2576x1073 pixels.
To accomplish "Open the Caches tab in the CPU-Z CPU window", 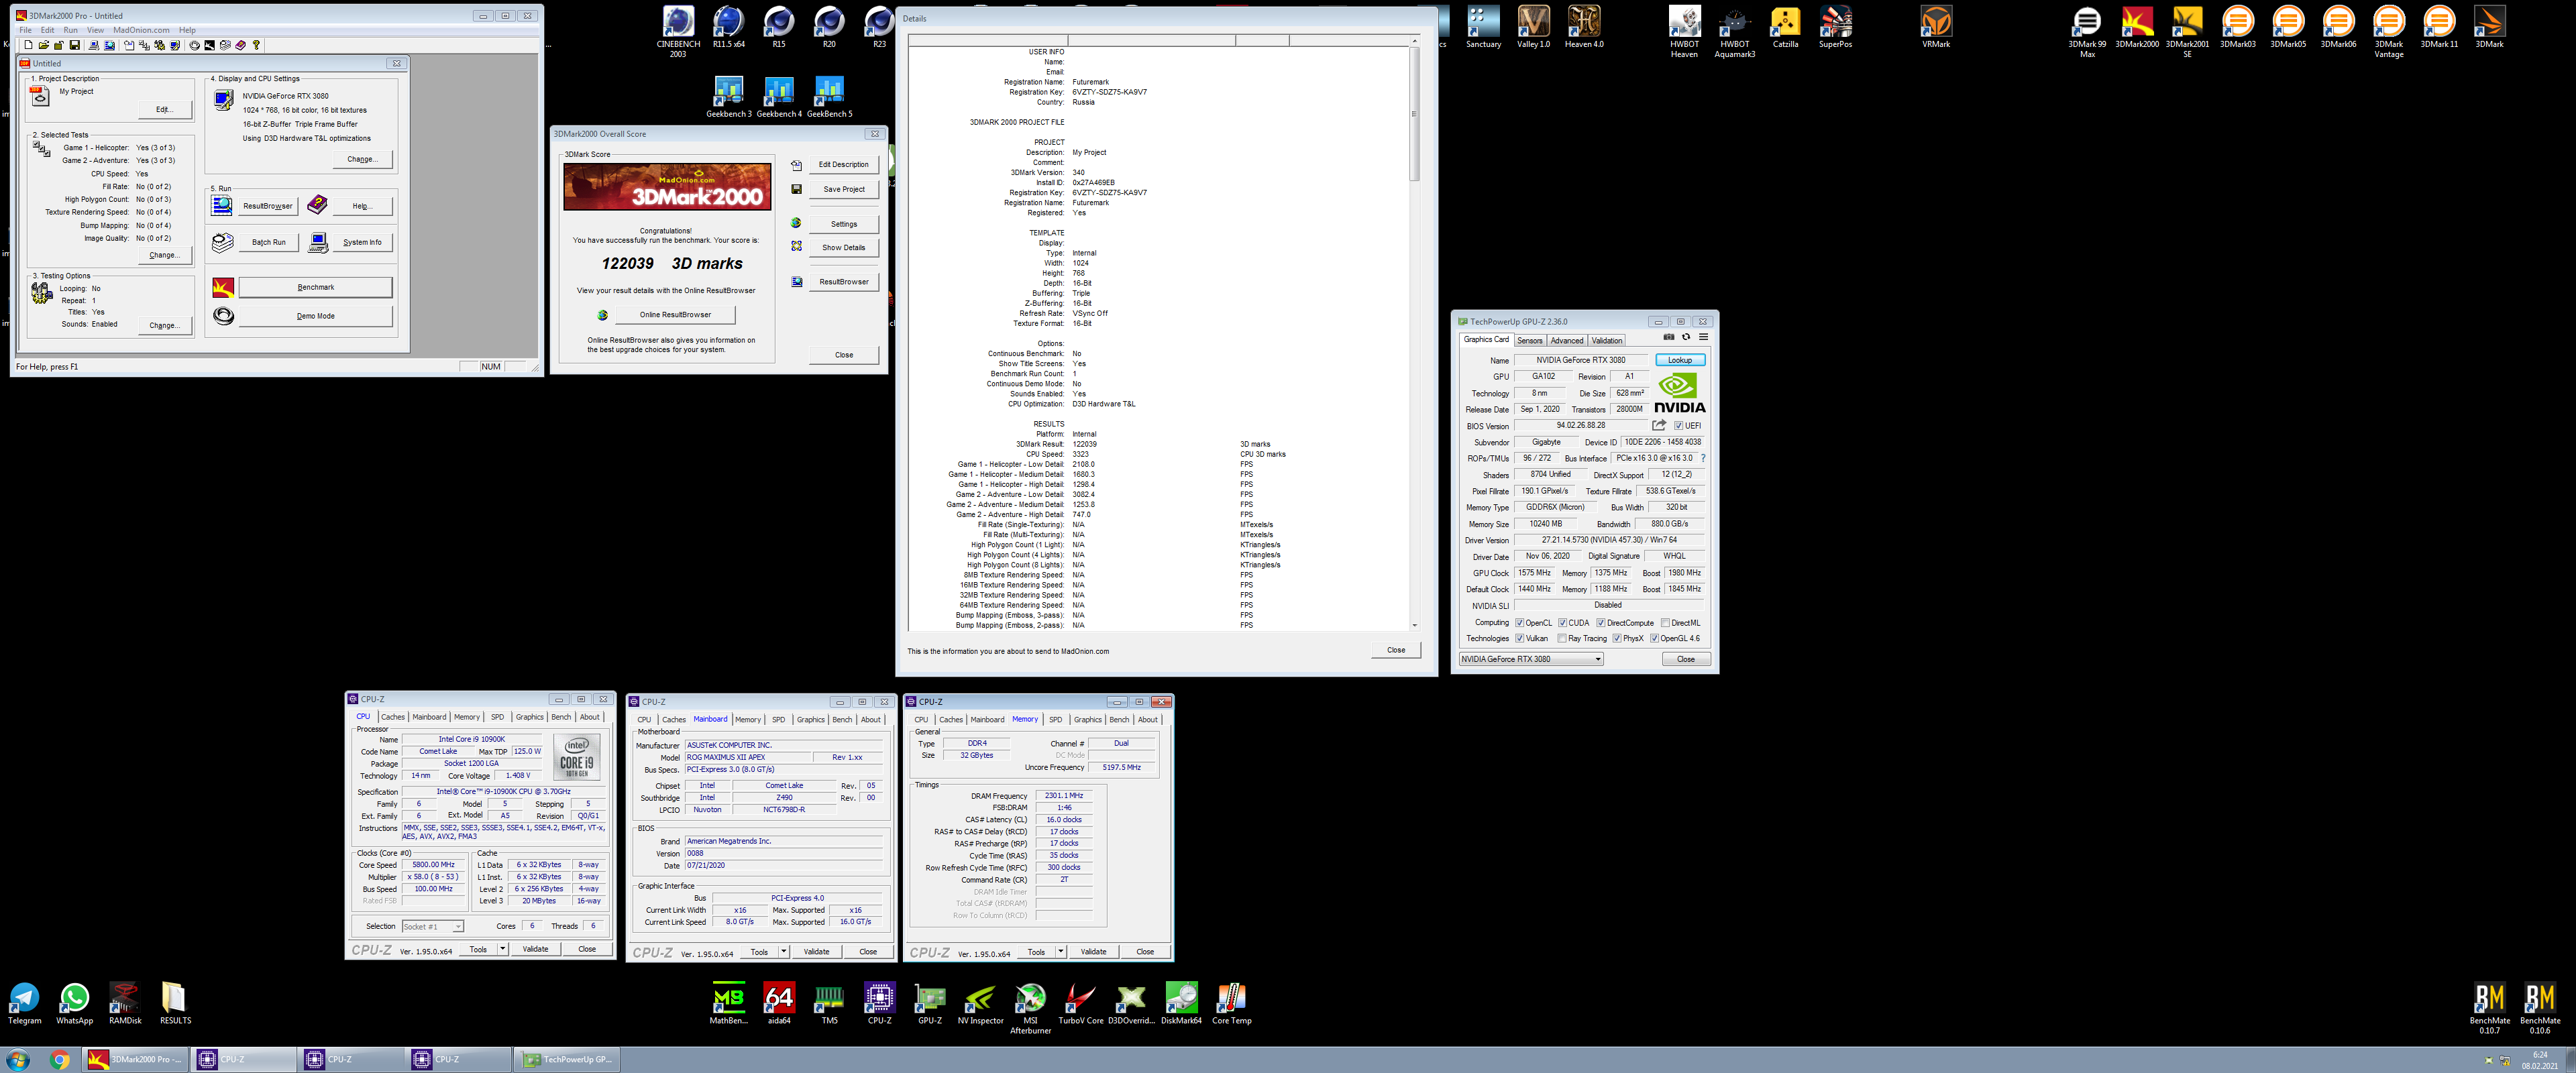I will pyautogui.click(x=393, y=717).
